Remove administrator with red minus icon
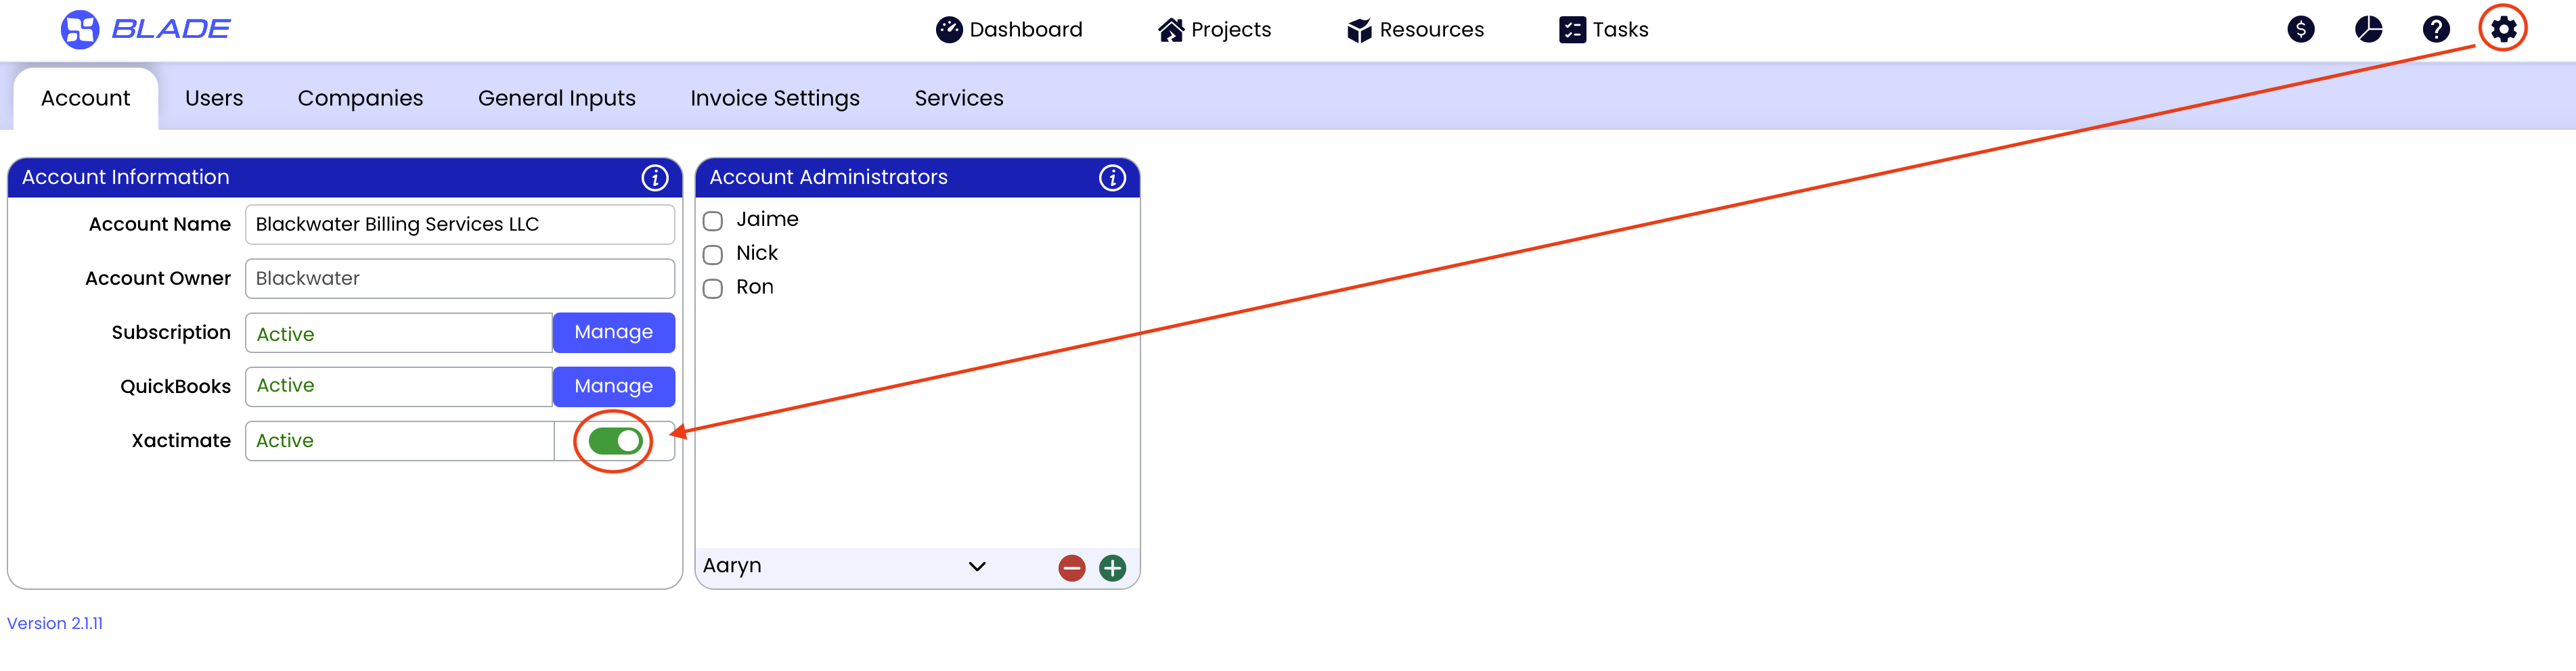The width and height of the screenshot is (2576, 671). pos(1071,568)
